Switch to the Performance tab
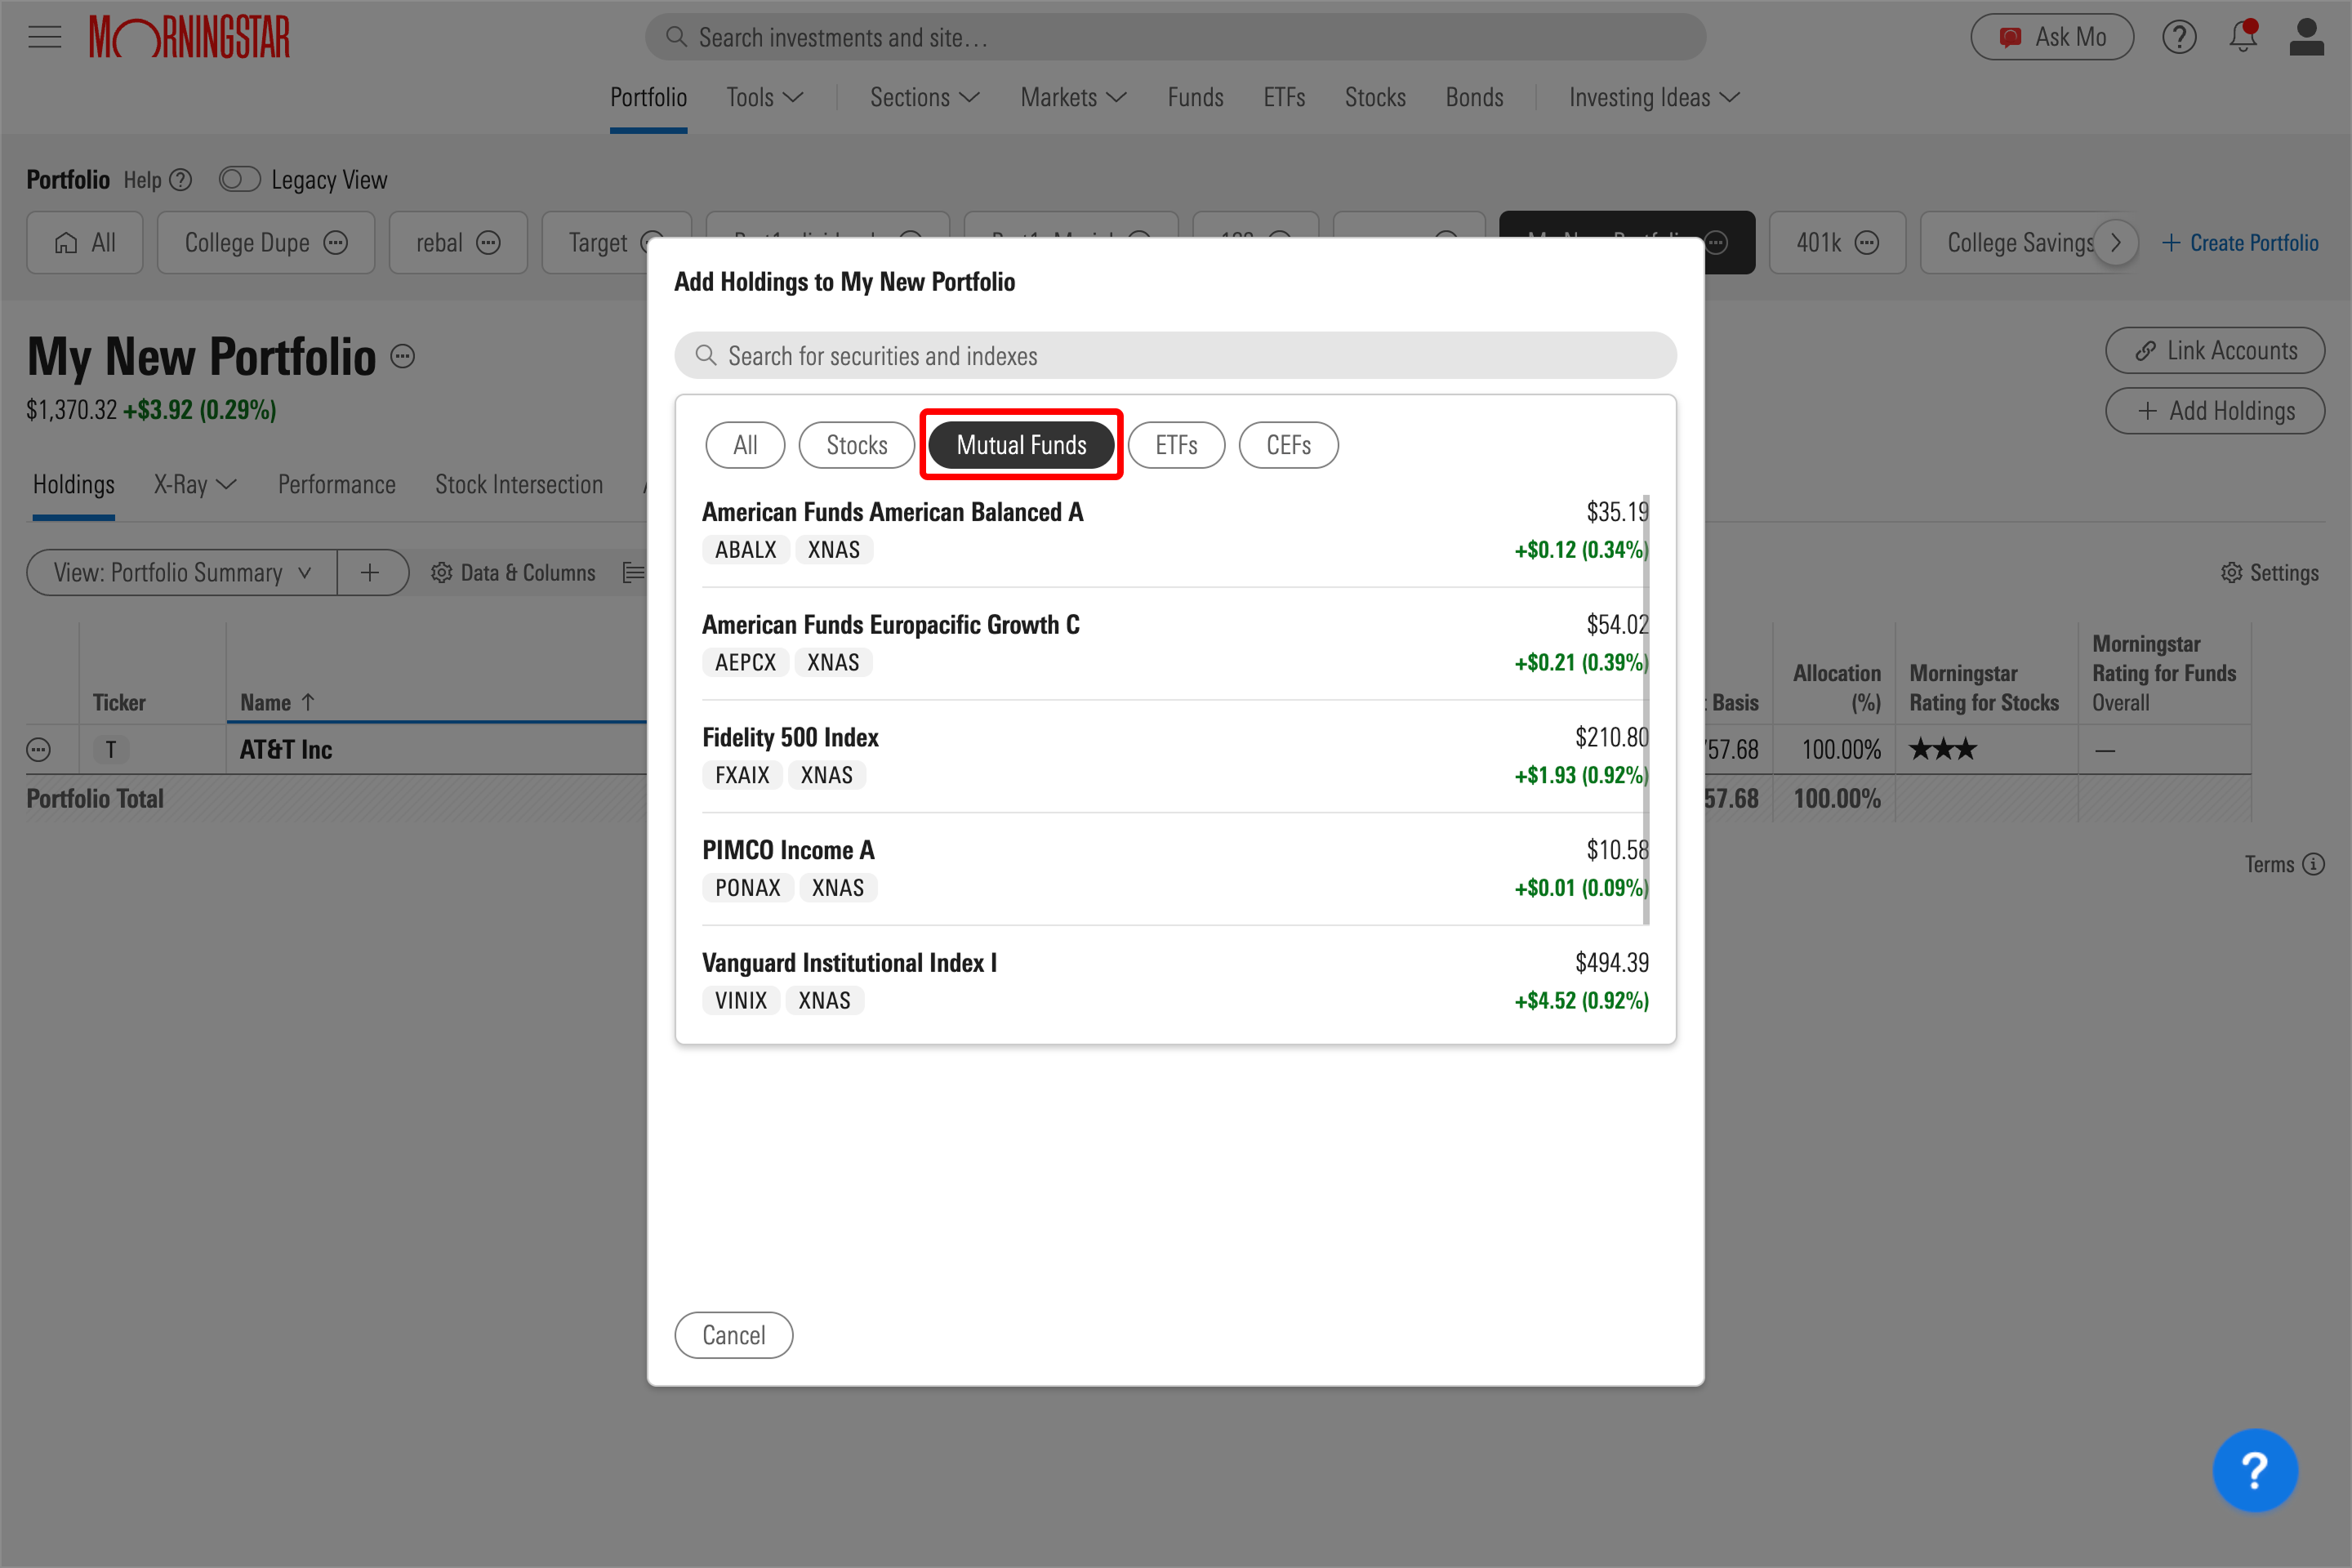The image size is (2352, 1568). 336,485
